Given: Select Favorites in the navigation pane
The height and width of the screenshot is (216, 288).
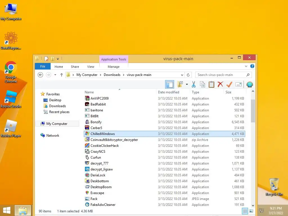Looking at the screenshot, I should coord(53,94).
